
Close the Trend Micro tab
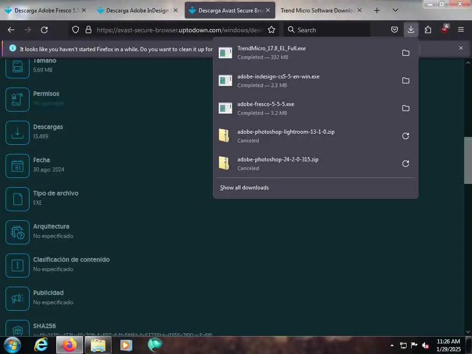click(x=360, y=10)
